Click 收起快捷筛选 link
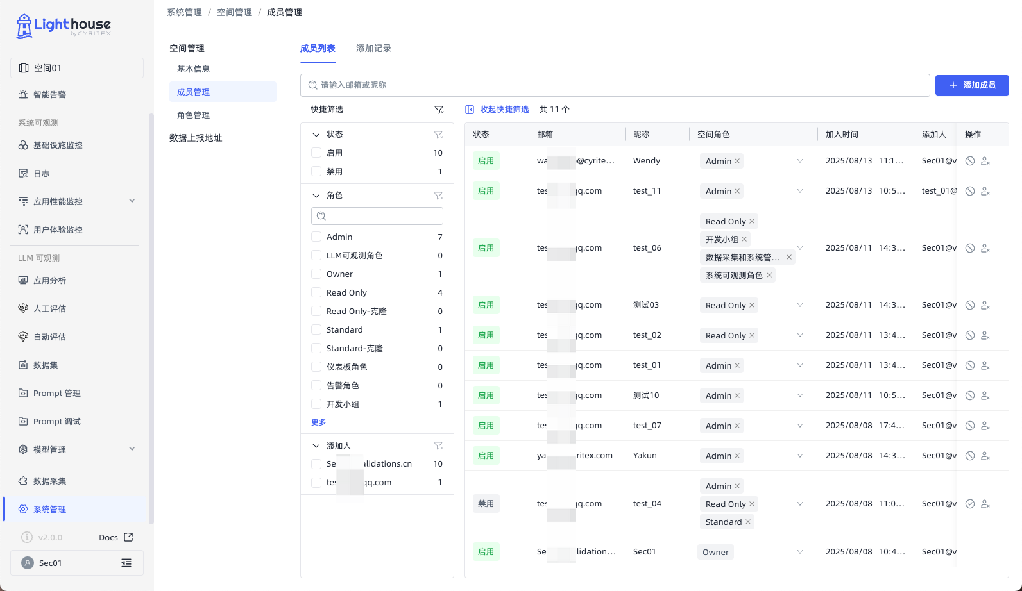Image resolution: width=1022 pixels, height=591 pixels. 497,110
